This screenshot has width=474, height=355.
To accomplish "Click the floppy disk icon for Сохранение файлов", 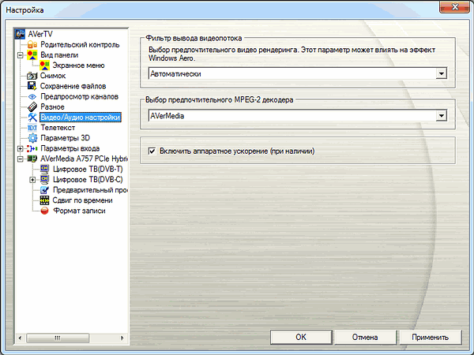I will point(32,86).
